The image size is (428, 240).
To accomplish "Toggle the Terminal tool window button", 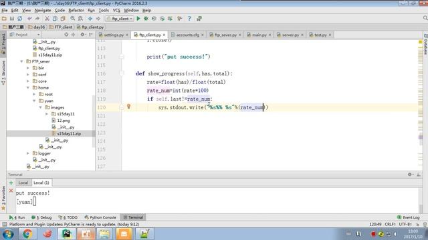I will coord(133,217).
